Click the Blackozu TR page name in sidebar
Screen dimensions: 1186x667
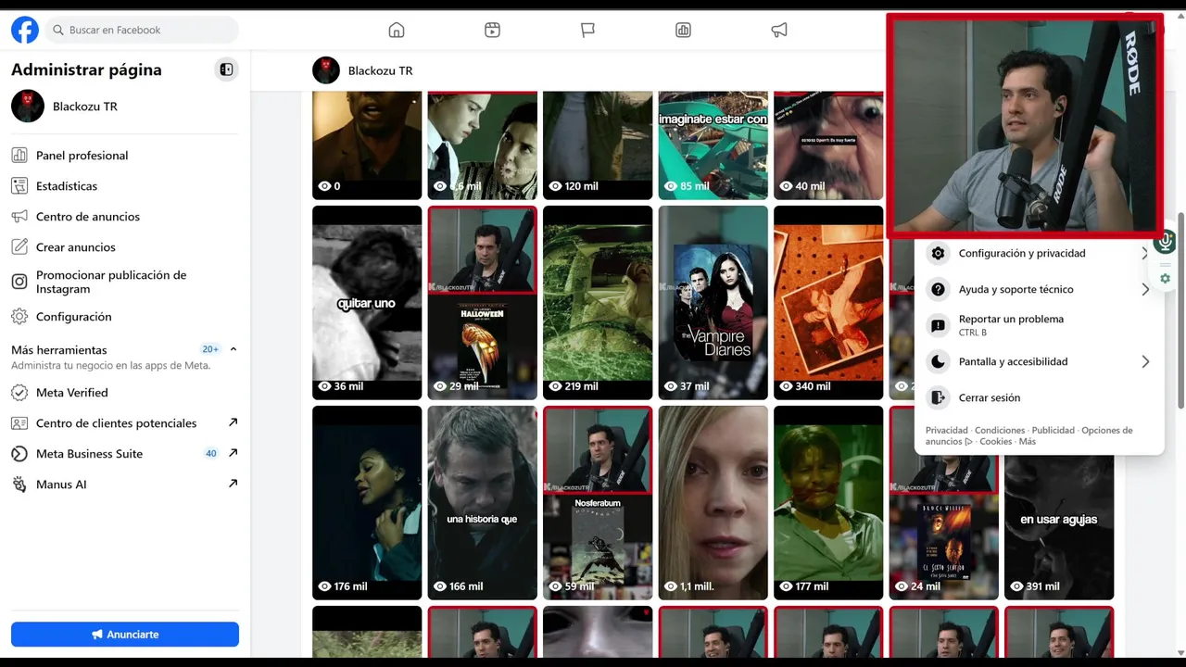point(85,107)
